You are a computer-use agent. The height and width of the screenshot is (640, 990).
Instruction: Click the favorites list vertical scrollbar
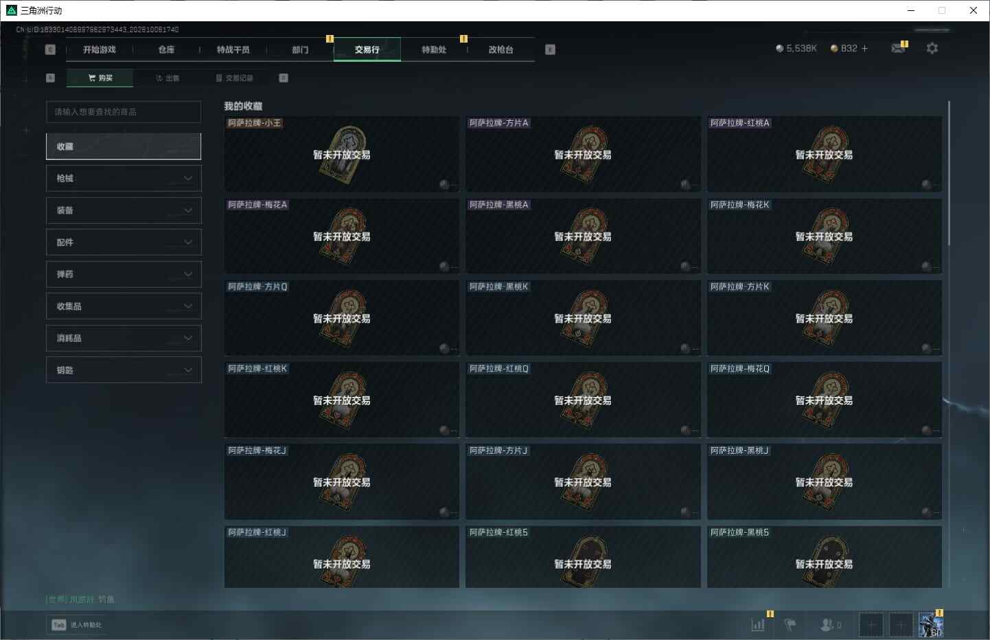coord(949,173)
